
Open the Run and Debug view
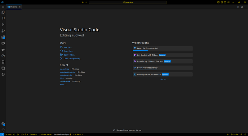coord(3,31)
